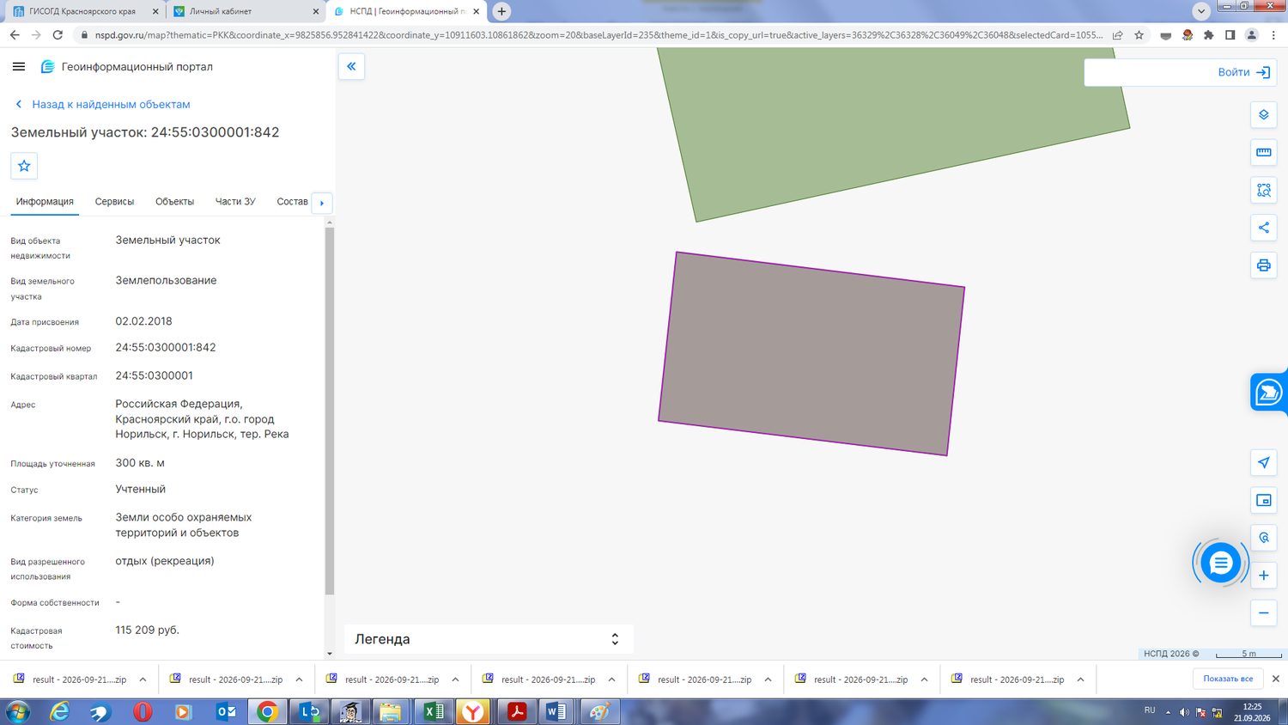Print the map view
This screenshot has height=725, width=1288.
click(x=1263, y=265)
